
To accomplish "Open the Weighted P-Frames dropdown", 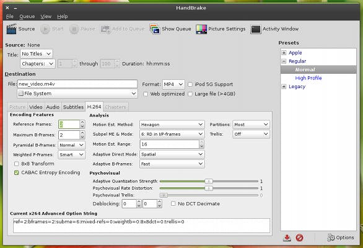I will [71, 154].
